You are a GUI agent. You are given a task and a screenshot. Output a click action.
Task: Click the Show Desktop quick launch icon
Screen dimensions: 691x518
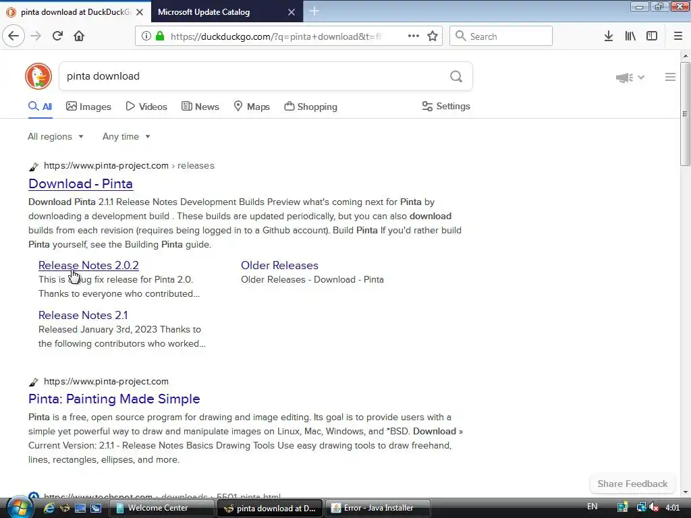[80, 508]
